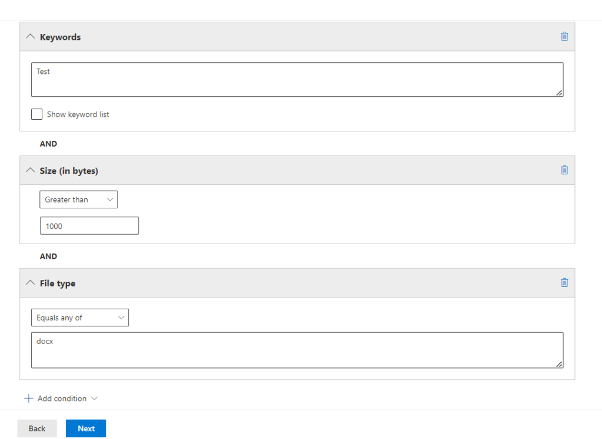Expand the Add condition chevron menu

click(93, 399)
